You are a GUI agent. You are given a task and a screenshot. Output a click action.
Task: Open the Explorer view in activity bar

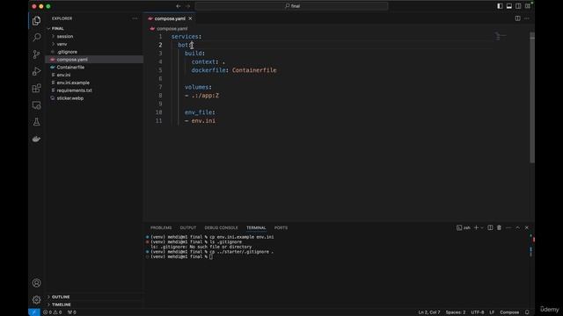36,20
